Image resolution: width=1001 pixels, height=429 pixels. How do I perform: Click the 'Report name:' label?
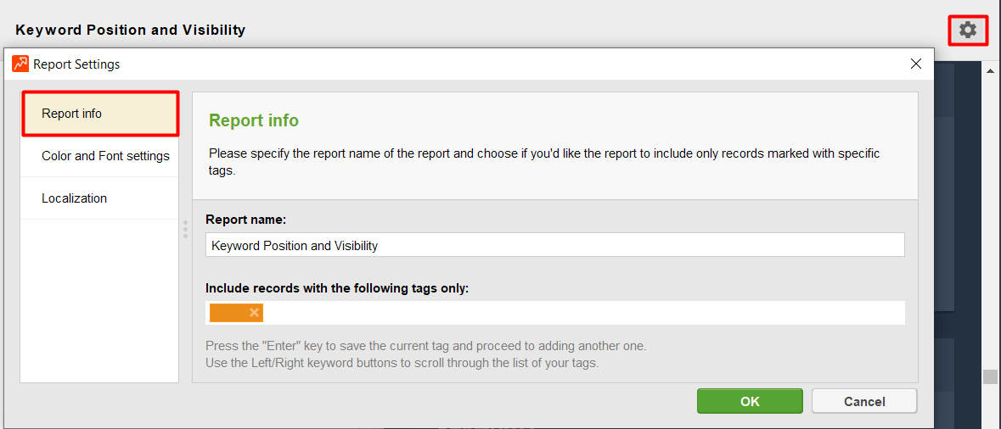click(x=245, y=220)
